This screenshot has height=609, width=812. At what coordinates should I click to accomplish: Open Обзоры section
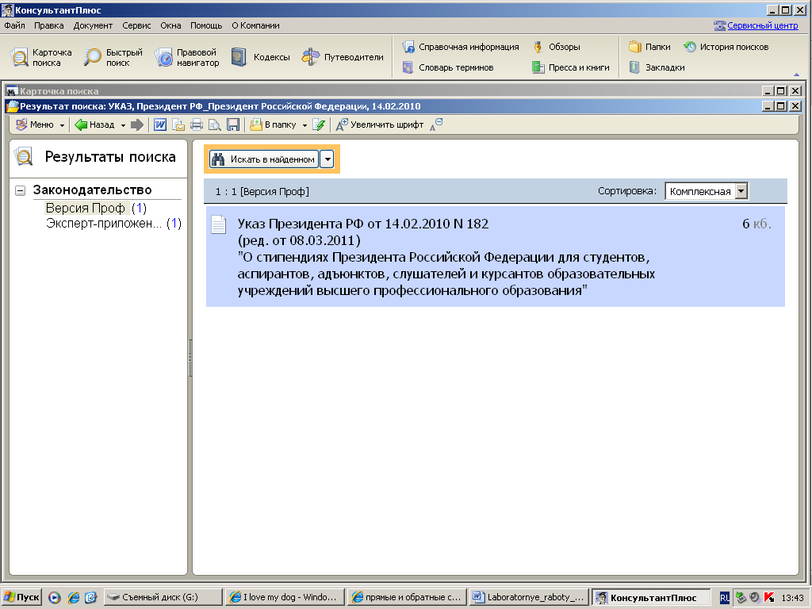pyautogui.click(x=556, y=47)
